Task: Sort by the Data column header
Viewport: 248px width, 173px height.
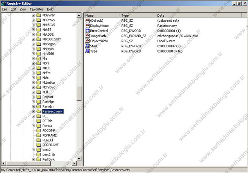Action: (198, 16)
